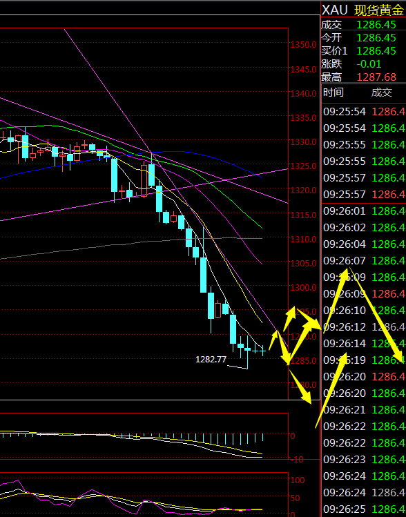Viewport: 406px width, 517px height.
Task: Click the 成交 price value 1286.45 in summary
Action: (376, 24)
